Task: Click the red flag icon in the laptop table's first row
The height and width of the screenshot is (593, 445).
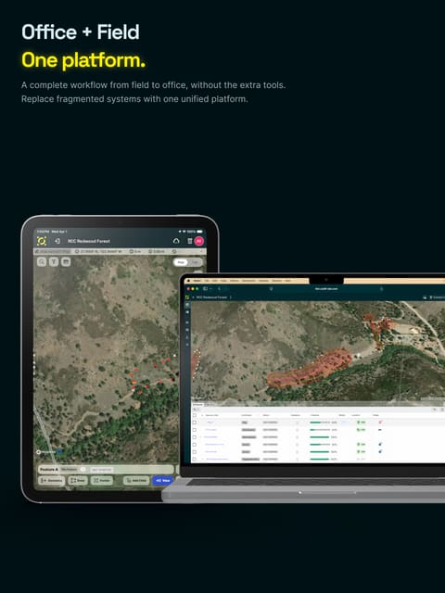Action: [x=380, y=423]
